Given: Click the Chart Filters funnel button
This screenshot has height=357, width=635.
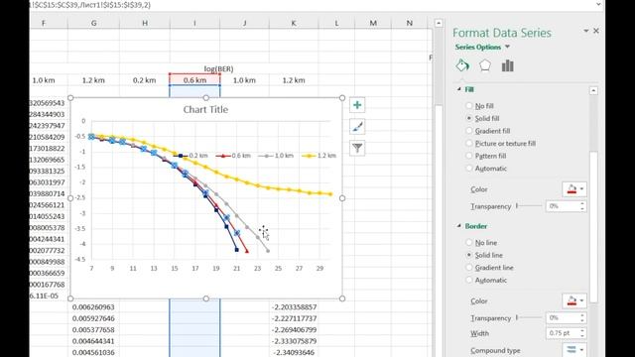Looking at the screenshot, I should 357,148.
